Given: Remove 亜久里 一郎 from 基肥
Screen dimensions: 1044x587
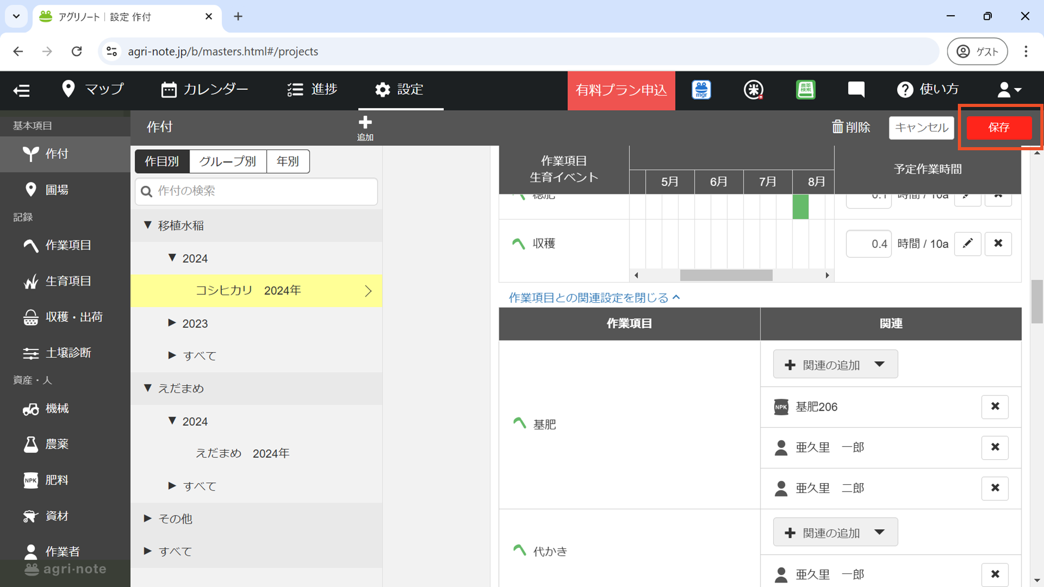Looking at the screenshot, I should 995,448.
